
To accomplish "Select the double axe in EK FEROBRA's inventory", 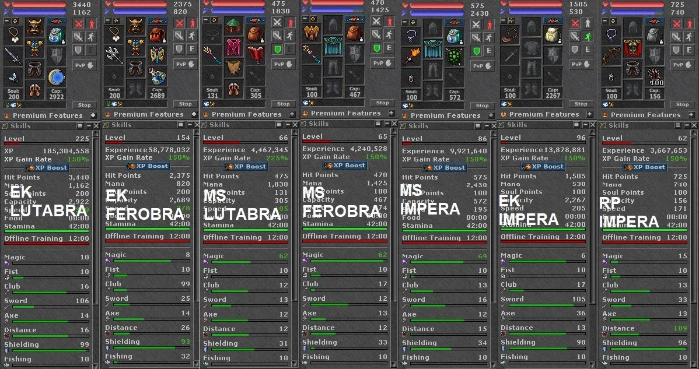I will (x=114, y=55).
